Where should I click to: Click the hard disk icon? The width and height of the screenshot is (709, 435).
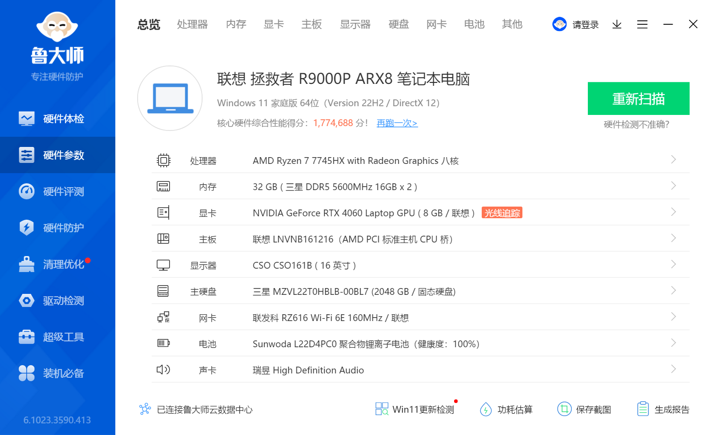163,291
